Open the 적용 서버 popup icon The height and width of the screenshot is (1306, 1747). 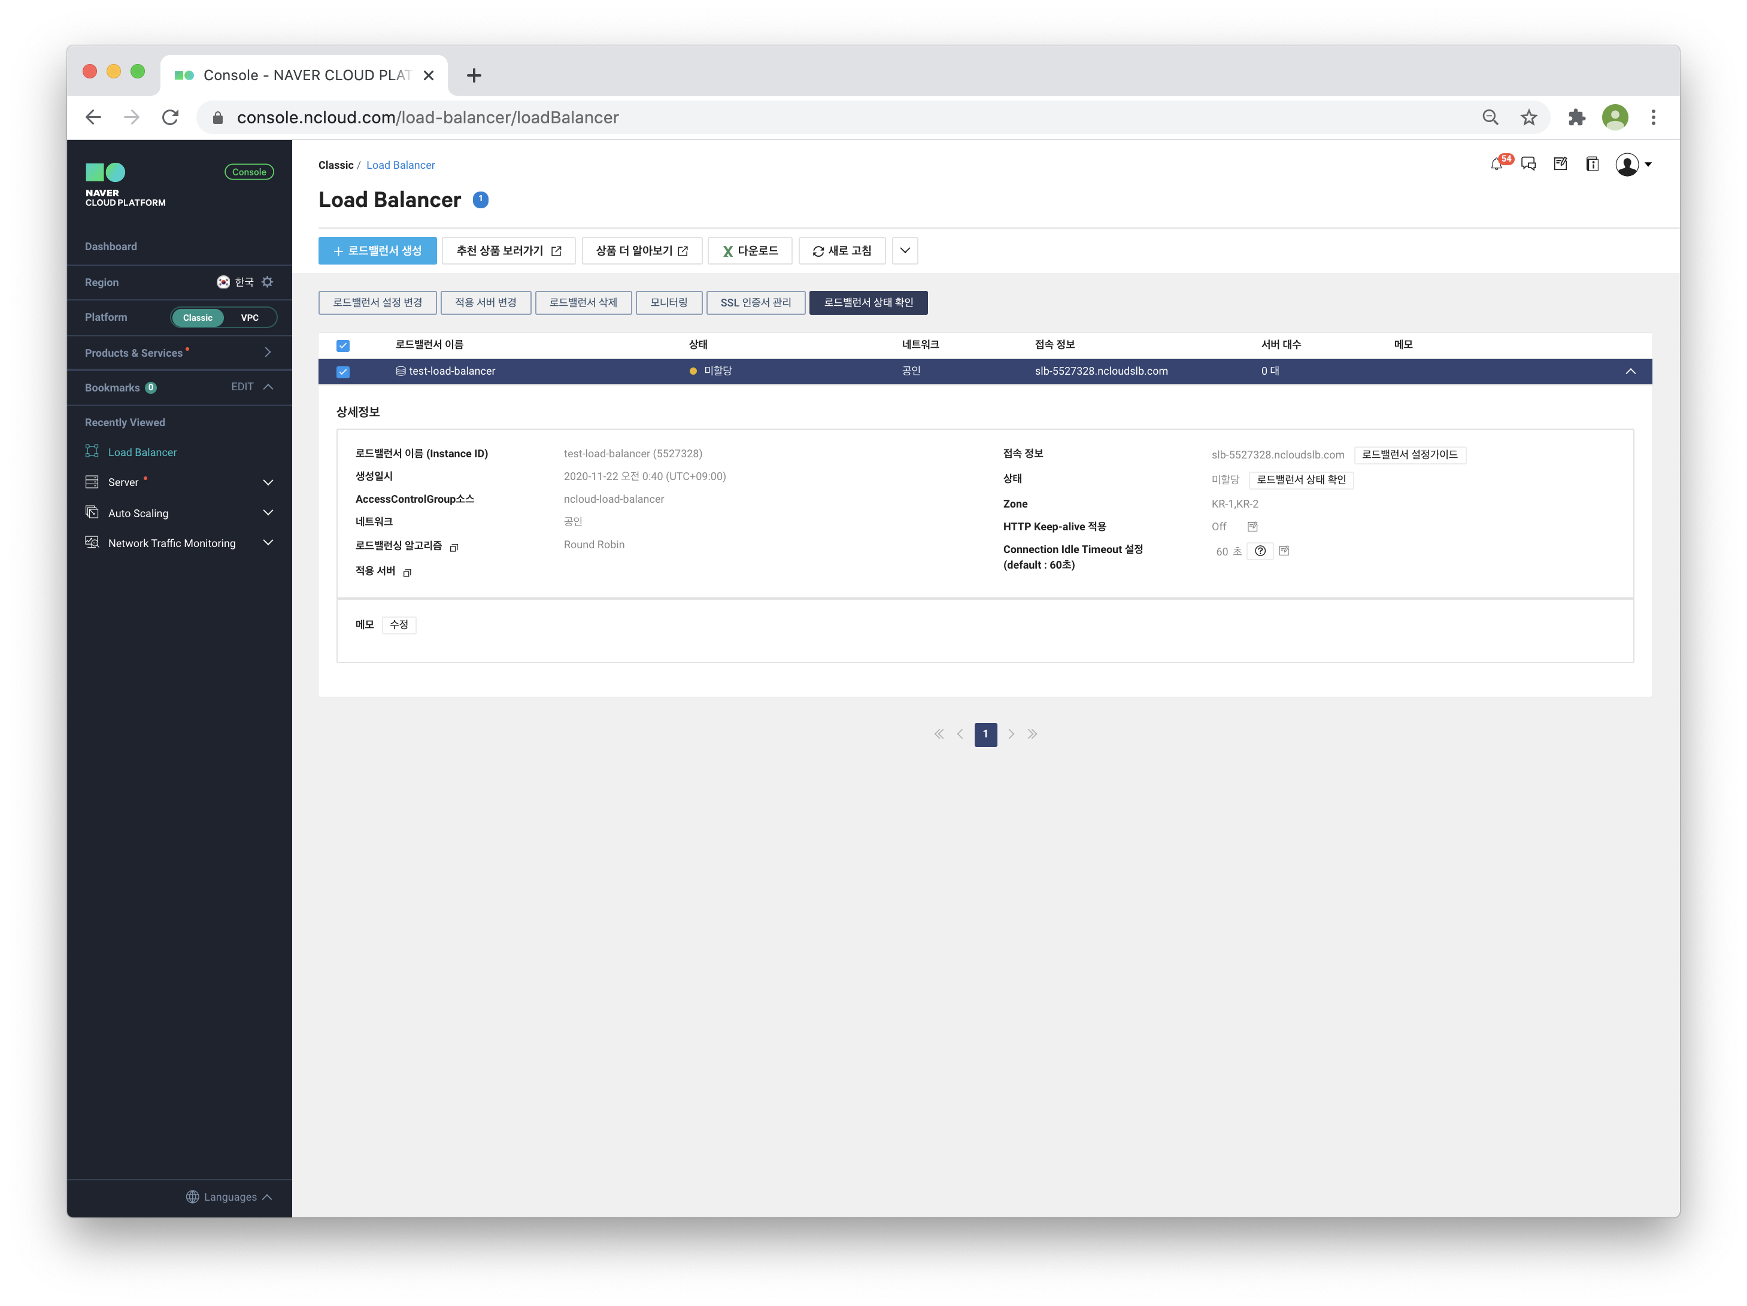click(408, 572)
